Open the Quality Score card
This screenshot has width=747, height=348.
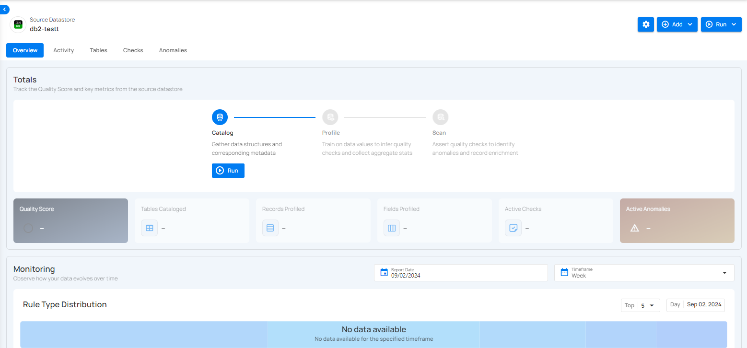click(70, 220)
